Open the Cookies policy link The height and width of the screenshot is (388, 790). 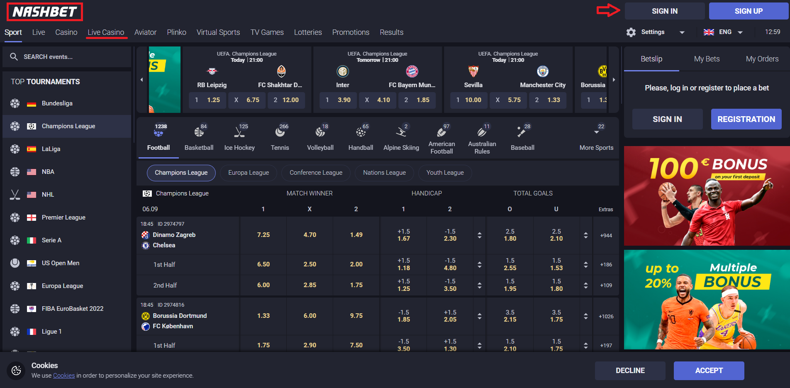coord(64,376)
